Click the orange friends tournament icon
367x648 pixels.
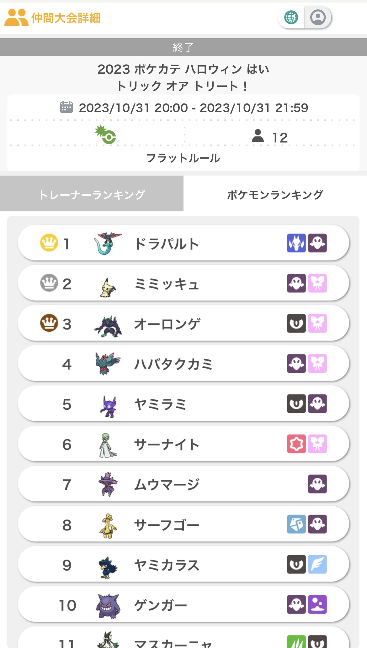click(16, 18)
